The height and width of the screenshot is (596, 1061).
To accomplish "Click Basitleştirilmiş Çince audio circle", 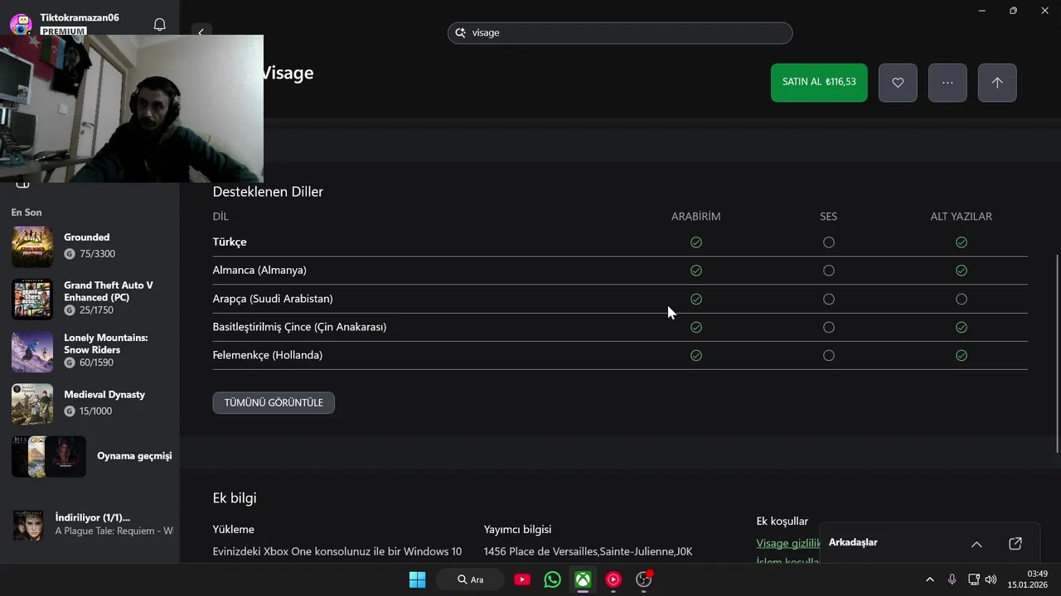I will click(829, 327).
